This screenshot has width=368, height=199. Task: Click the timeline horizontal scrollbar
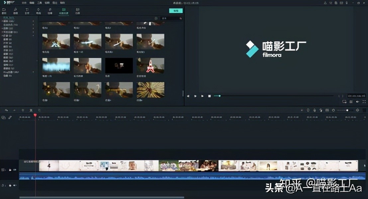[x=102, y=197]
